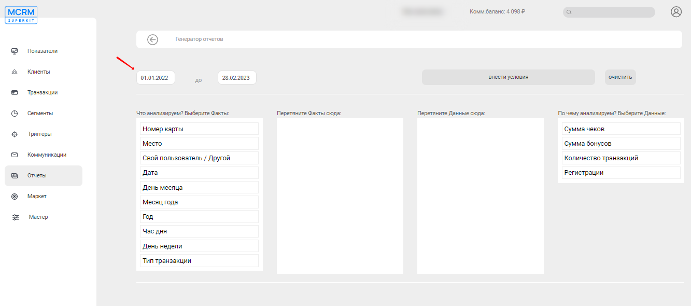Click the Клиенты people icon
691x306 pixels.
15,72
